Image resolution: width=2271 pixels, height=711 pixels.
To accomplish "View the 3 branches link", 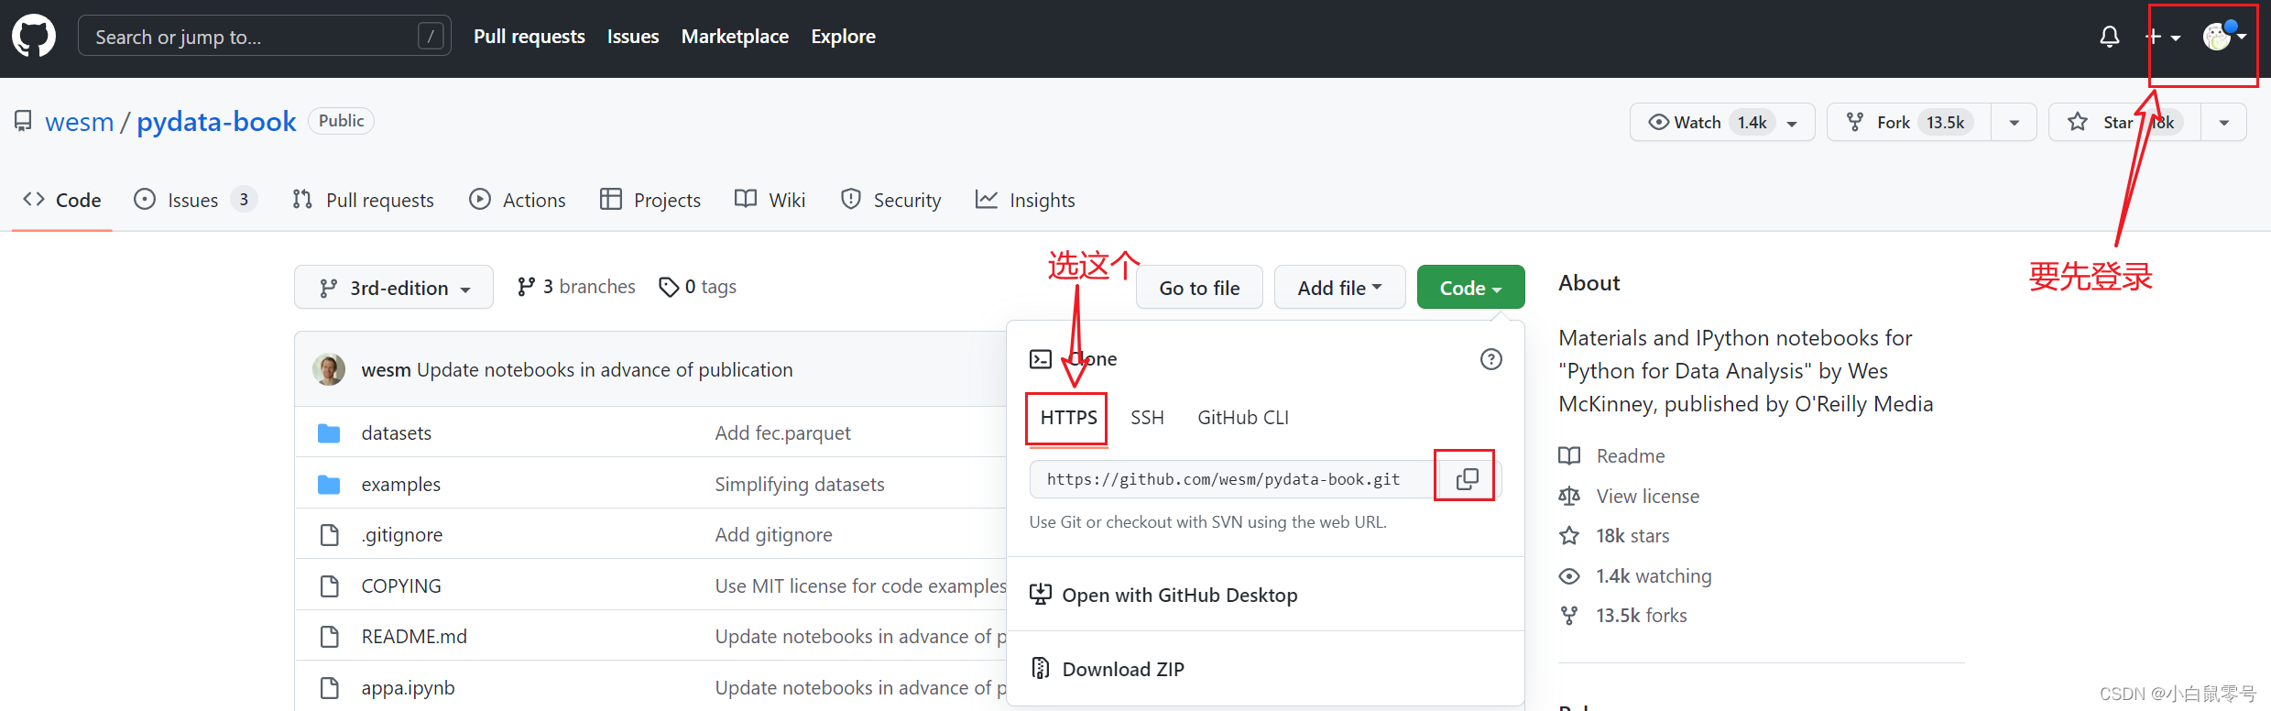I will click(x=576, y=287).
